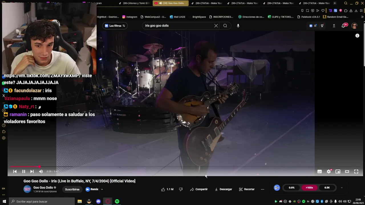Switch to Goo Goo Dolls browser tab

[x=171, y=3]
